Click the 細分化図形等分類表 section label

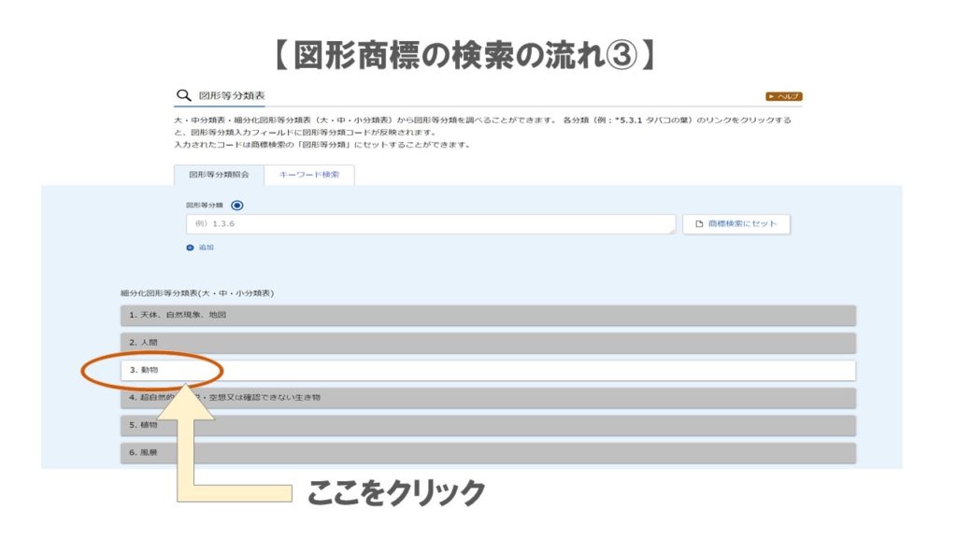(197, 293)
